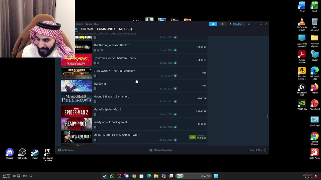Click the 29.00 SR Binding of Isaac price
The width and height of the screenshot is (321, 180).
pos(202,47)
